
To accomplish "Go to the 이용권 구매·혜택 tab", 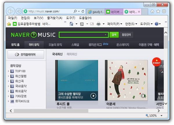I will 149,45.
